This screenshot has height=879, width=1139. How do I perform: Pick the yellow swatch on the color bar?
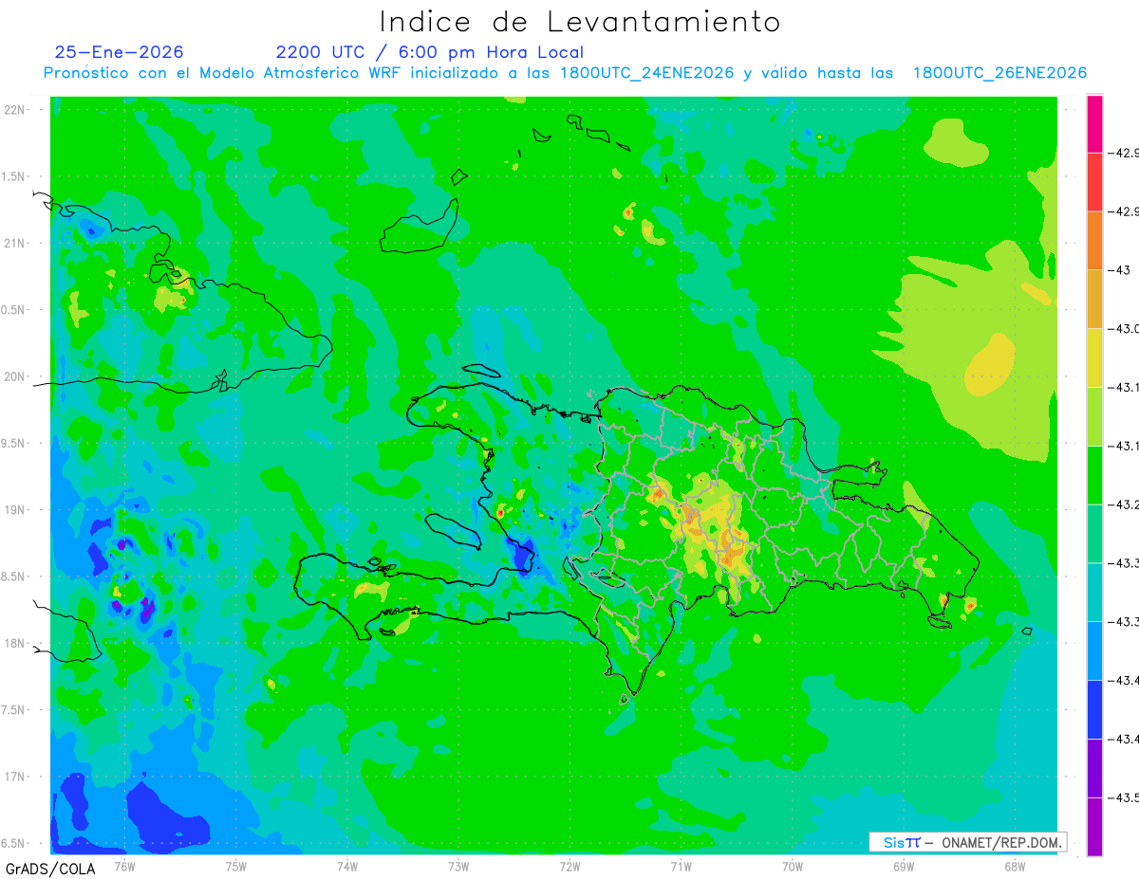pyautogui.click(x=1094, y=358)
